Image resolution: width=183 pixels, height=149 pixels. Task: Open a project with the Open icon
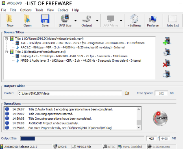tap(27, 21)
